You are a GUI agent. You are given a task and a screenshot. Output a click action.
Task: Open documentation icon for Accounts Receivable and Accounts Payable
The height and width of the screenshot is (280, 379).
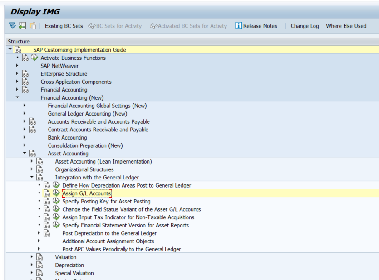pyautogui.click(x=32, y=121)
